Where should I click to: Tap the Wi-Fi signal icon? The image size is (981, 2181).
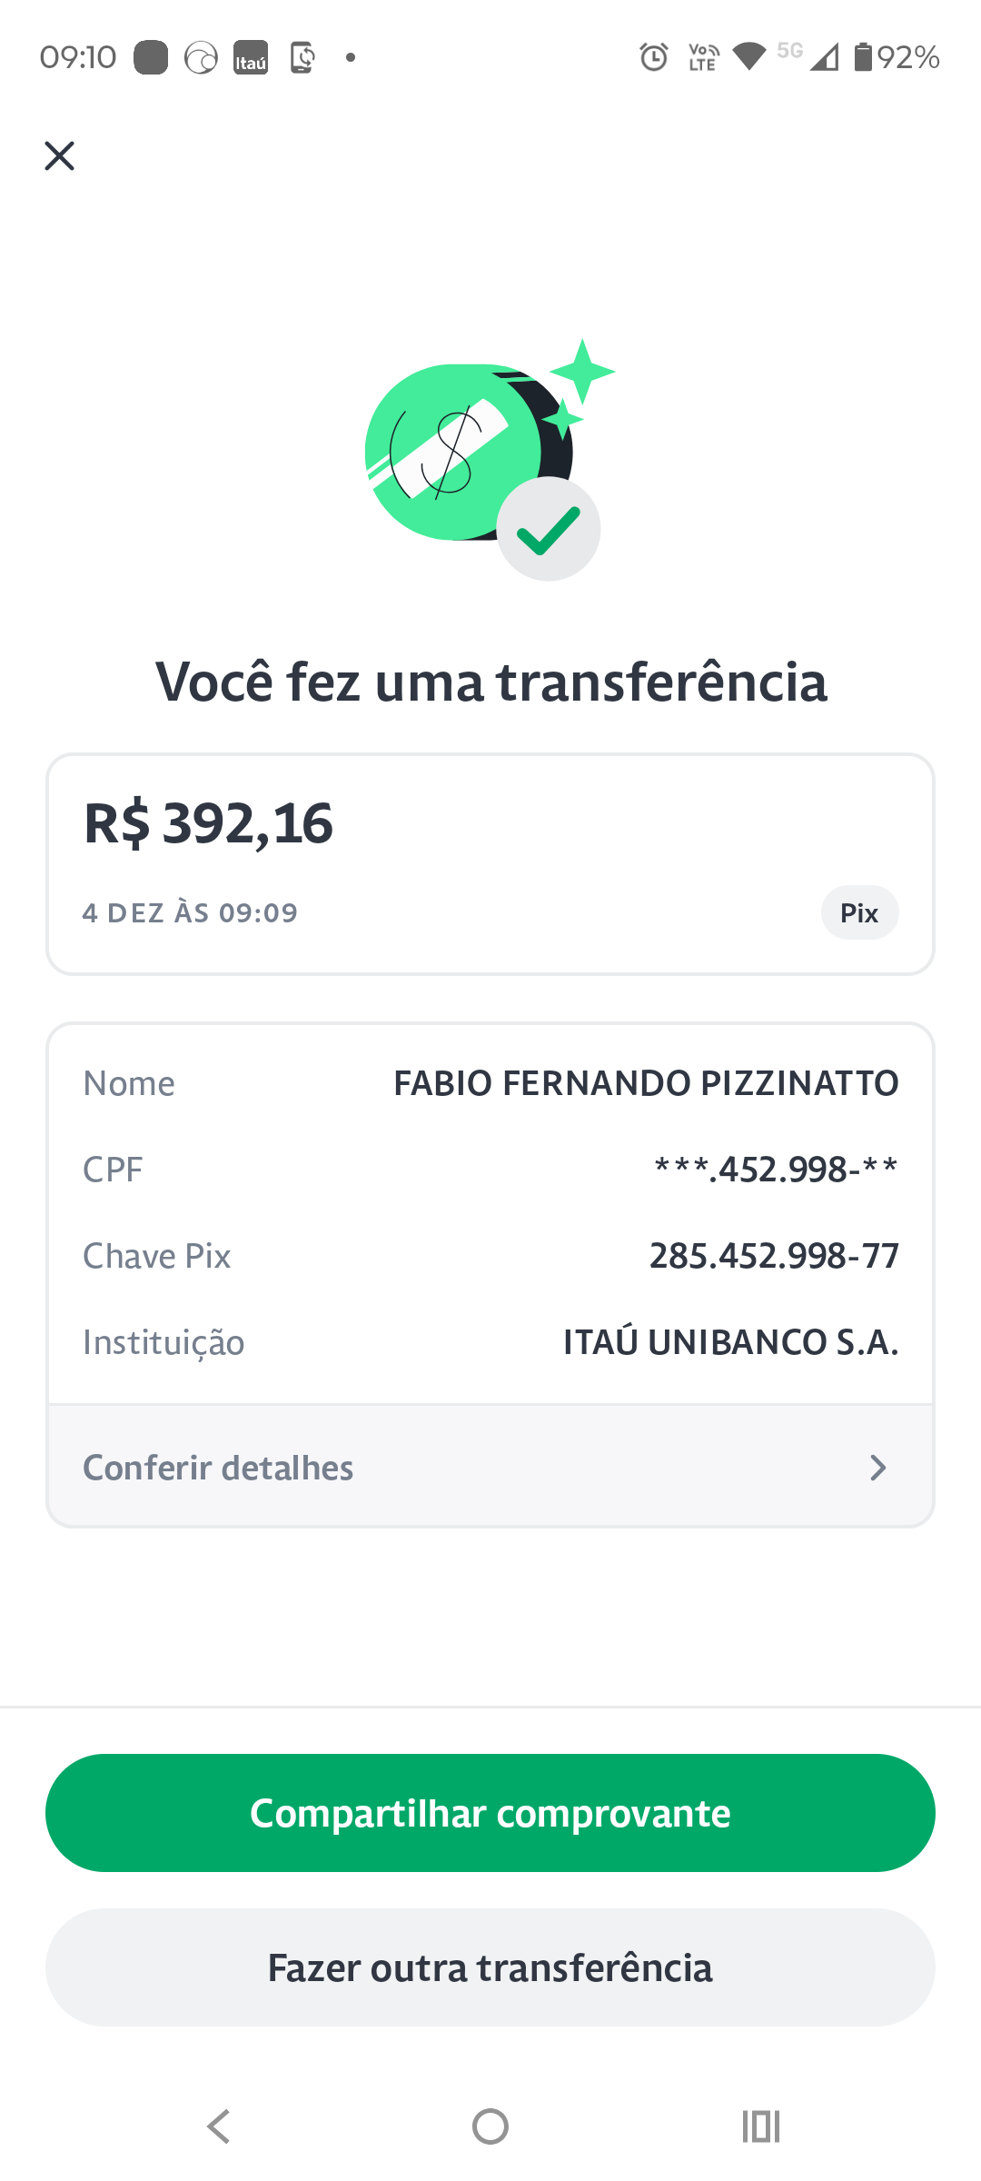(748, 58)
